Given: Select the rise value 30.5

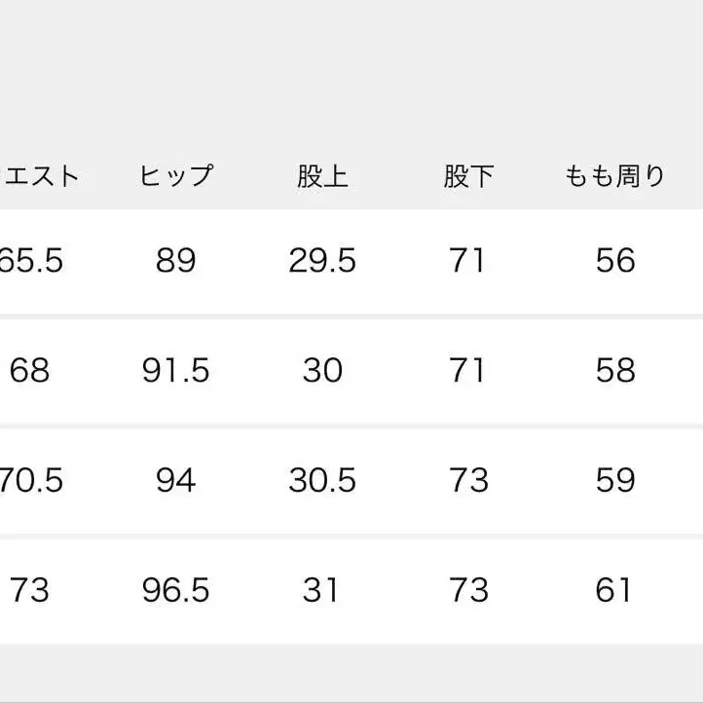Looking at the screenshot, I should [x=322, y=480].
